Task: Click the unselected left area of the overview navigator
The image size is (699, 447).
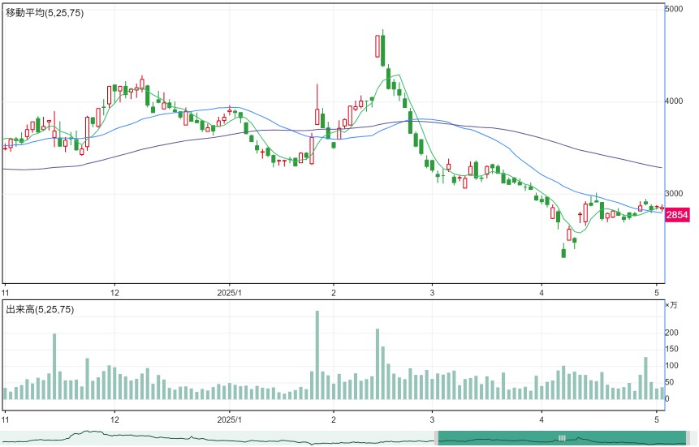Action: point(217,437)
